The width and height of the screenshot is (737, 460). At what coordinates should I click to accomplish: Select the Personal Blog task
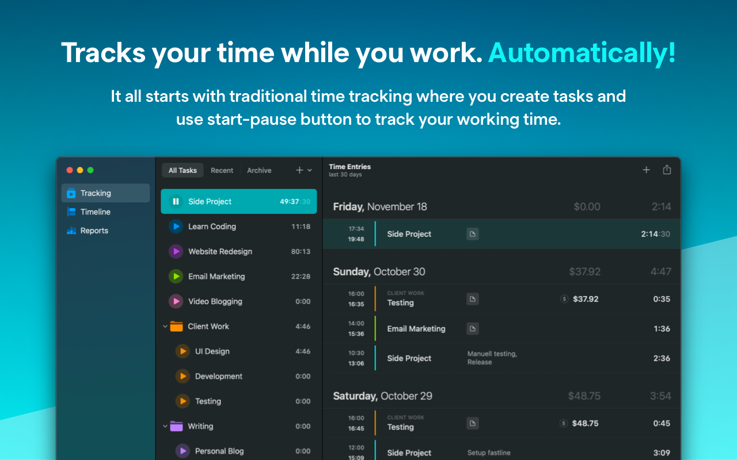click(219, 451)
